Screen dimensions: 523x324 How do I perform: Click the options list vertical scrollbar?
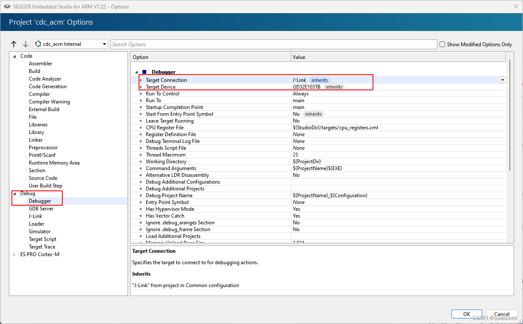coord(509,115)
